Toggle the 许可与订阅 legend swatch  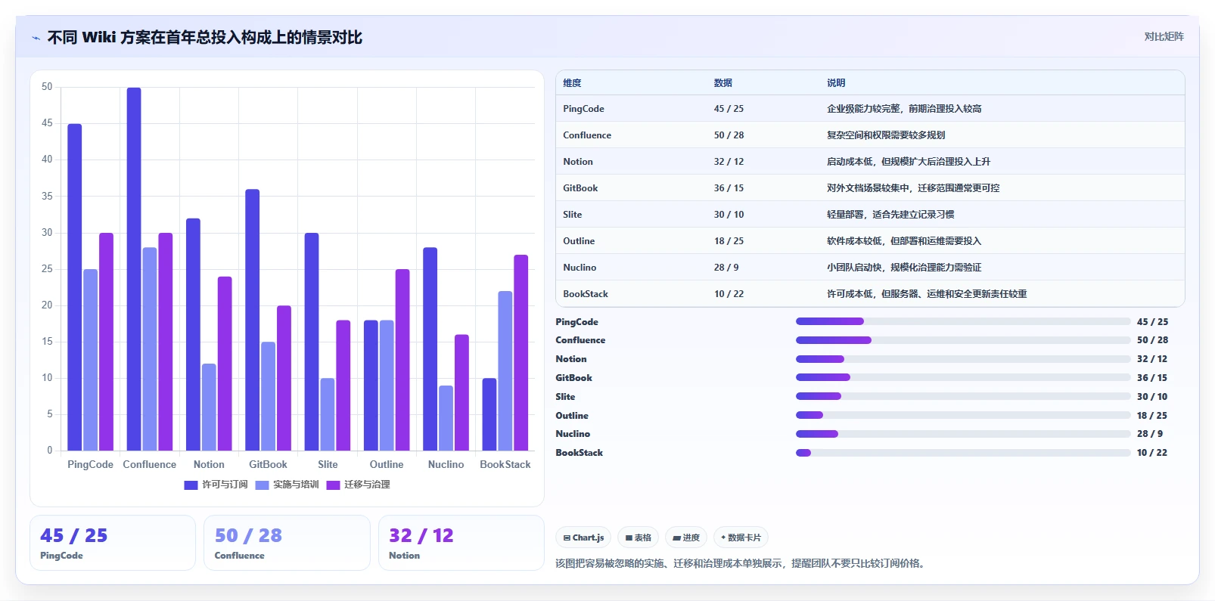(191, 485)
